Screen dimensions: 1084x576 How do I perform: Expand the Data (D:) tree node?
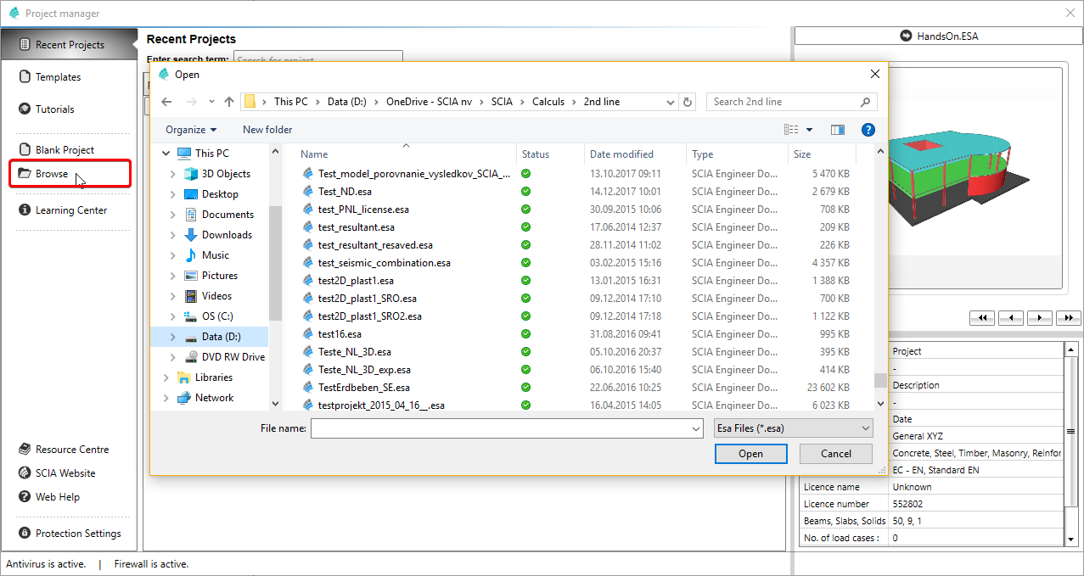173,337
